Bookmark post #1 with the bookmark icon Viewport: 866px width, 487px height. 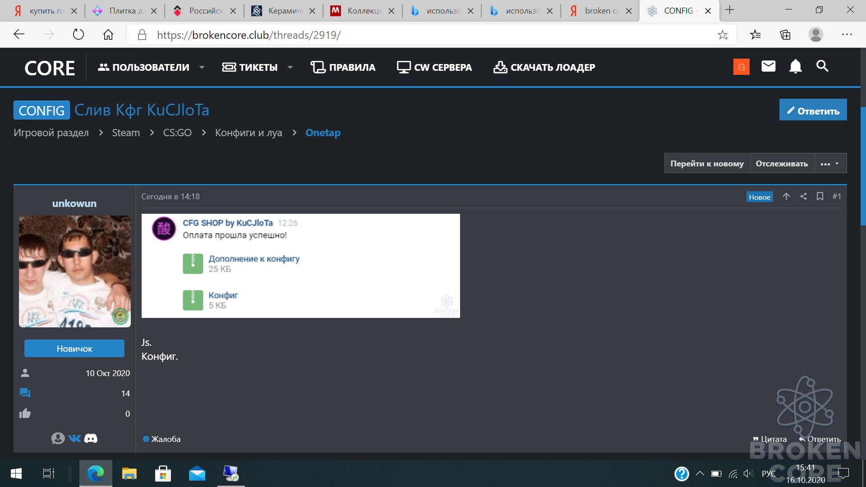coord(820,196)
